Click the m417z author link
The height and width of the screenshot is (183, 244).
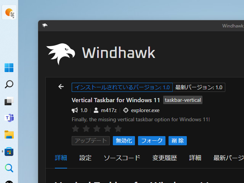click(109, 110)
